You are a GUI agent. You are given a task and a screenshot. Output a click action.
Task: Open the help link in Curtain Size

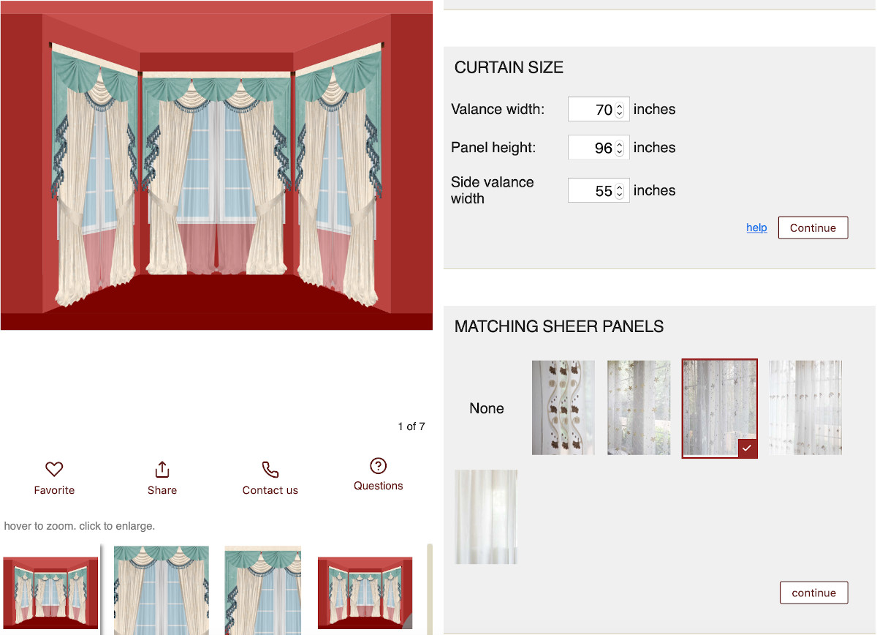point(756,228)
